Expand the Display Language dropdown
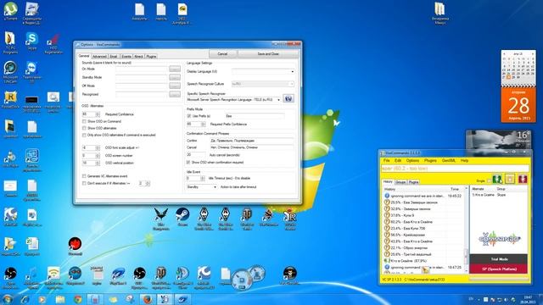543x305 pixels. (x=263, y=71)
